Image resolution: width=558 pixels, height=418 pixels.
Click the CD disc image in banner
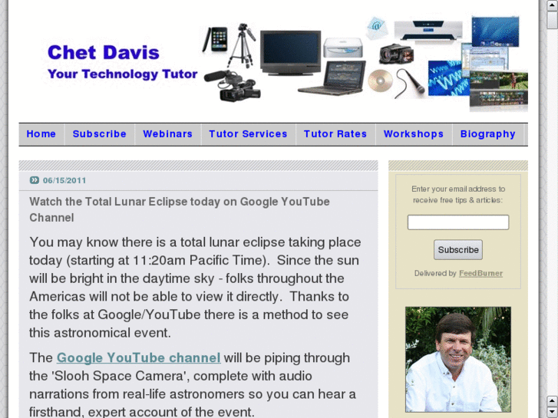click(x=381, y=81)
